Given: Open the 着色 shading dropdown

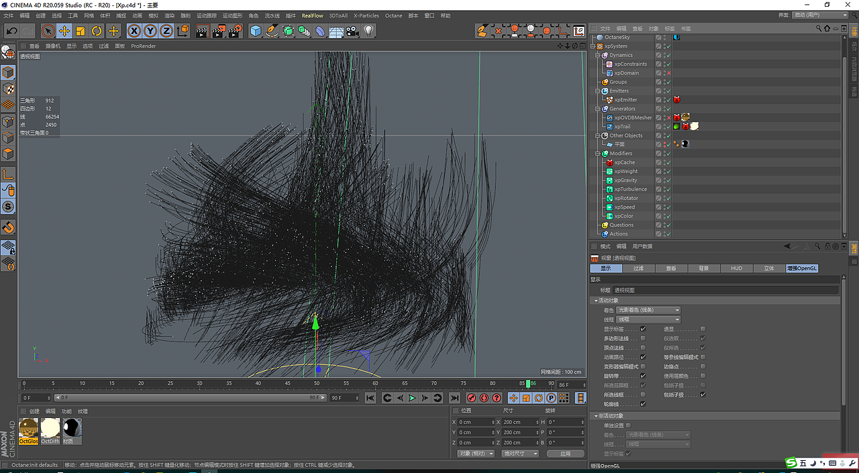Looking at the screenshot, I should tap(648, 310).
